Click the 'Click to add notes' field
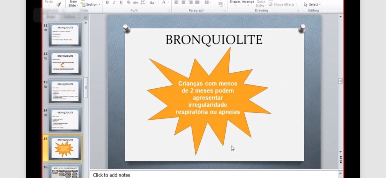386x178 pixels. point(214,175)
